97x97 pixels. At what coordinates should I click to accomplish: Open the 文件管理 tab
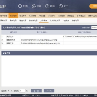(x=61, y=16)
